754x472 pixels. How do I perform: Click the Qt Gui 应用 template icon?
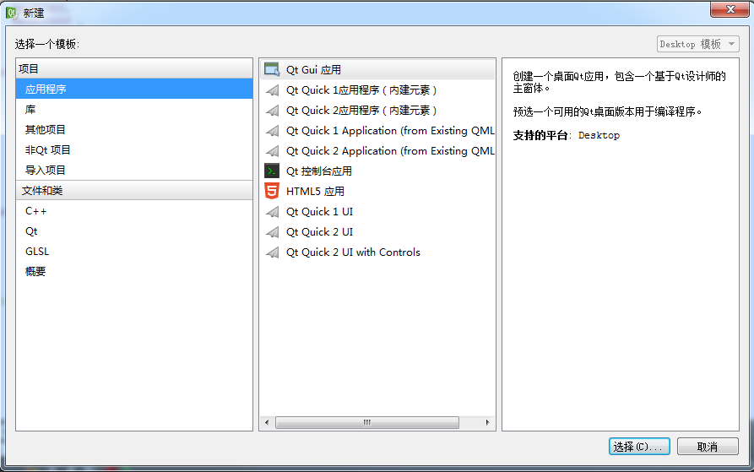tap(272, 70)
